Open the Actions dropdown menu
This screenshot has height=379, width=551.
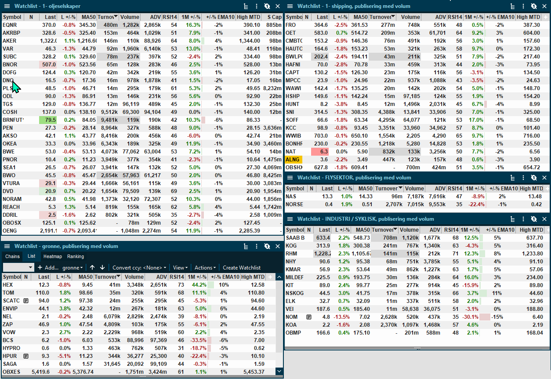(x=205, y=268)
